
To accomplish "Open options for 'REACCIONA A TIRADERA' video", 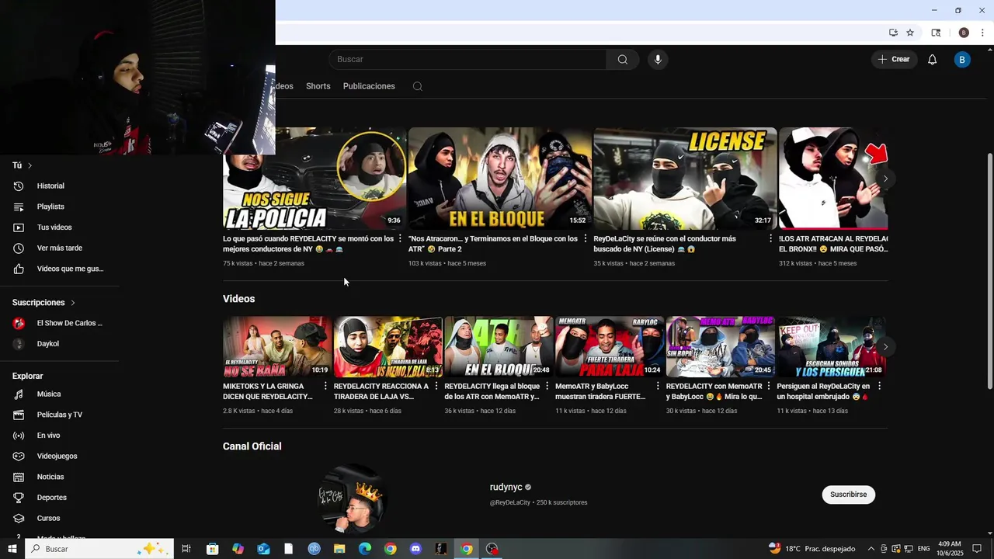I will pos(436,386).
